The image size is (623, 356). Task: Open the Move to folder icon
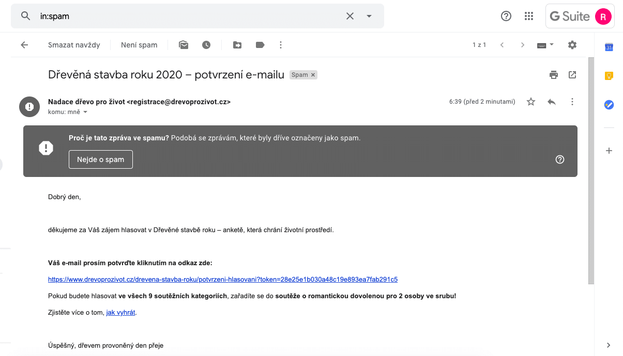pos(237,45)
